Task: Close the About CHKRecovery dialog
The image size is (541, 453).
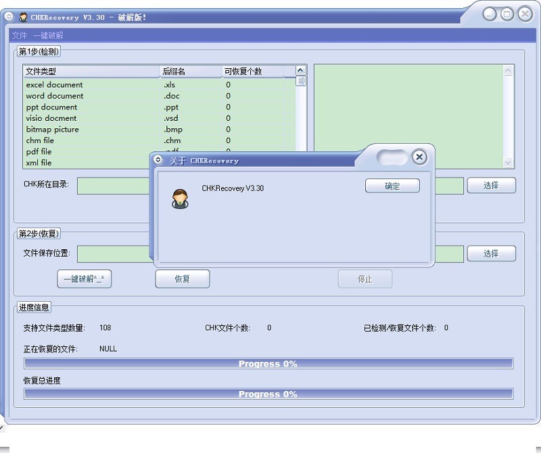Action: (419, 157)
